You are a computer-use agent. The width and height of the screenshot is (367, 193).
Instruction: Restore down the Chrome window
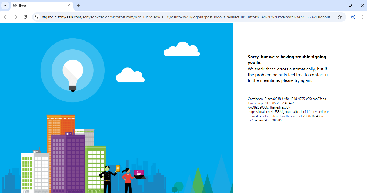[x=350, y=5]
